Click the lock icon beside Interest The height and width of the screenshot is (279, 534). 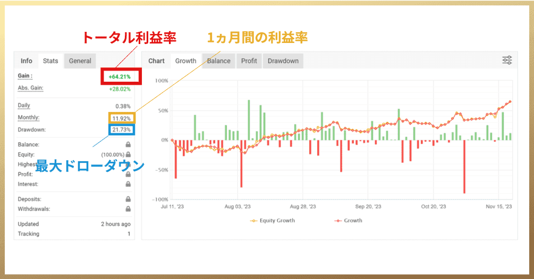pos(128,184)
